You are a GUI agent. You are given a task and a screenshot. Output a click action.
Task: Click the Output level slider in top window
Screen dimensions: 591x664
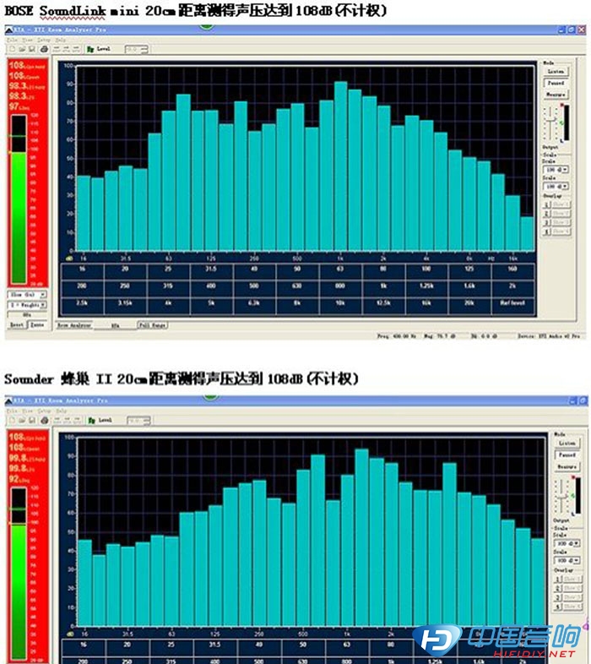click(550, 125)
